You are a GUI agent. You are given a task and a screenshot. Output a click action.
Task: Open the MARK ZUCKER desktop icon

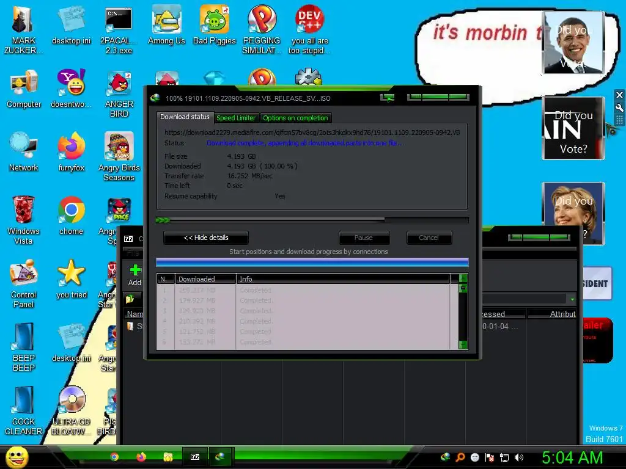23,30
